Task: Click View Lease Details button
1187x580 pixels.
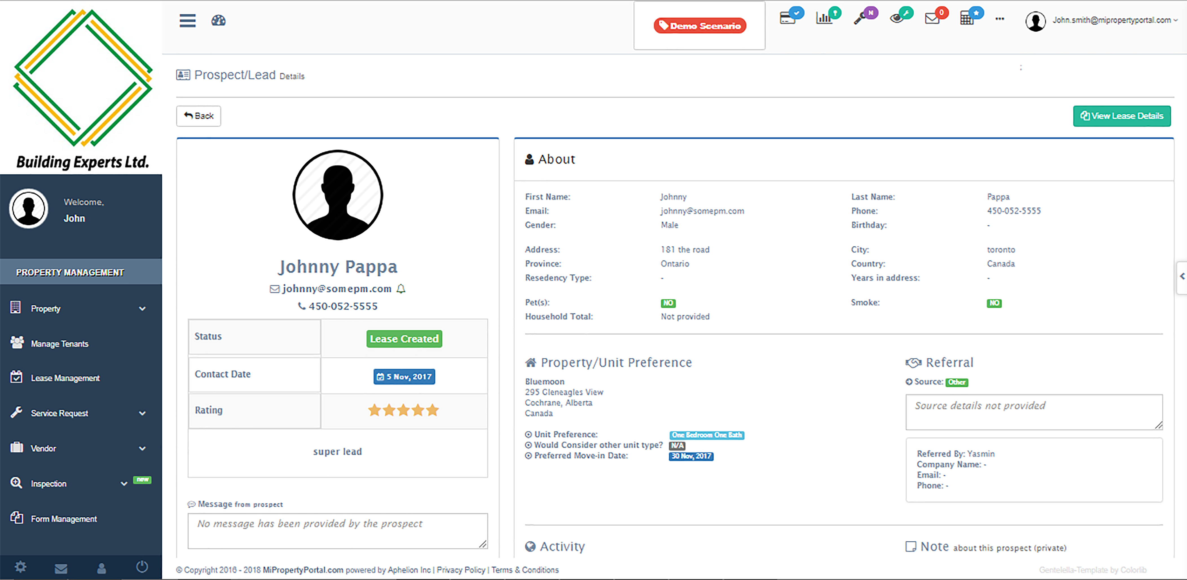Action: click(1122, 116)
